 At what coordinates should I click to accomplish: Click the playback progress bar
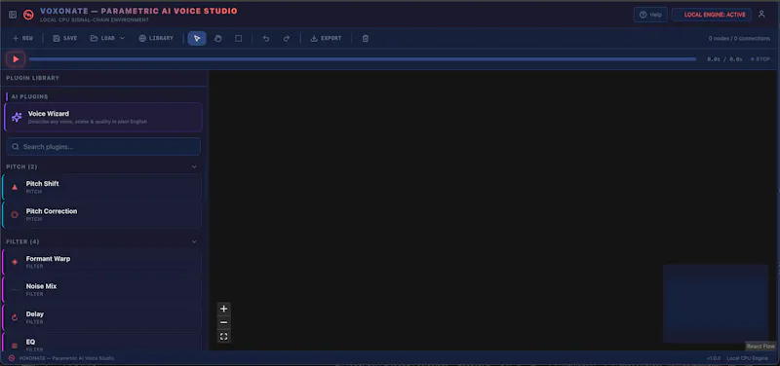tap(363, 59)
